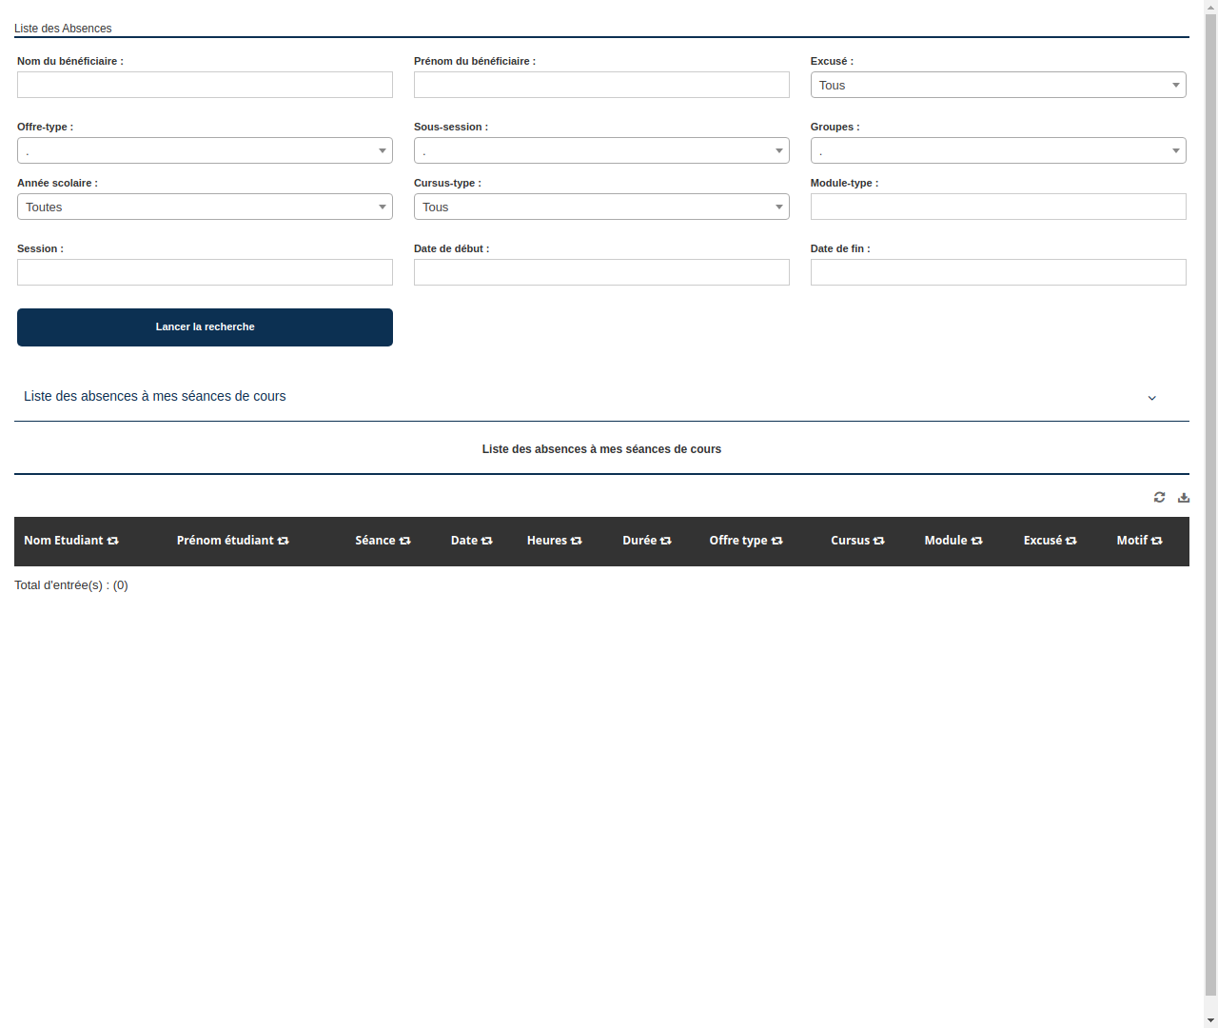Screen dimensions: 1218x1028
Task: Click the Date de début field
Action: pos(601,272)
